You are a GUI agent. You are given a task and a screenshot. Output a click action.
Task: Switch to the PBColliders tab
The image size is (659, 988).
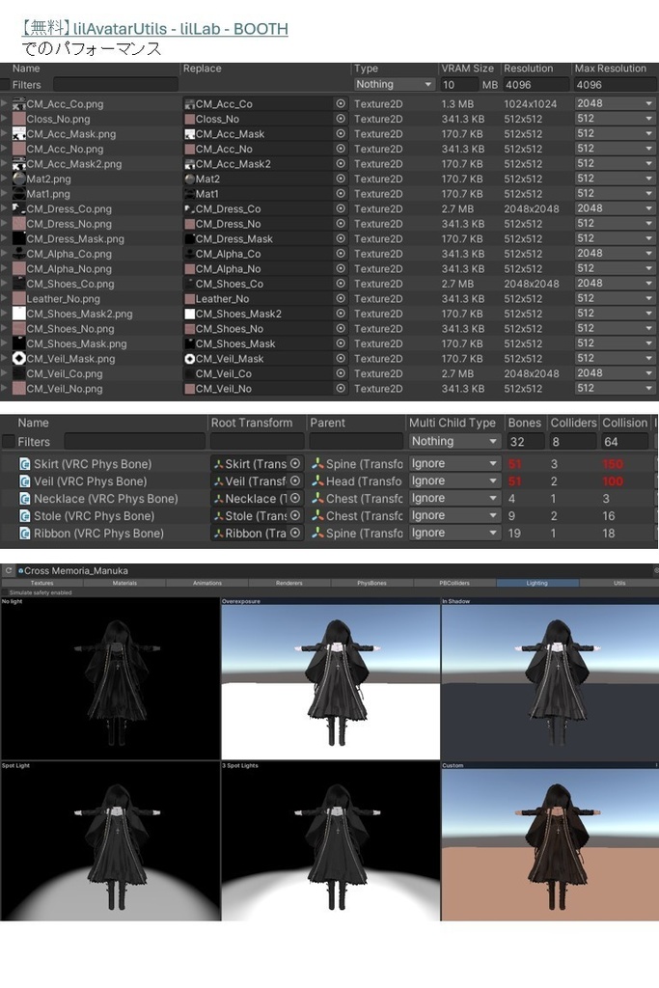454,583
